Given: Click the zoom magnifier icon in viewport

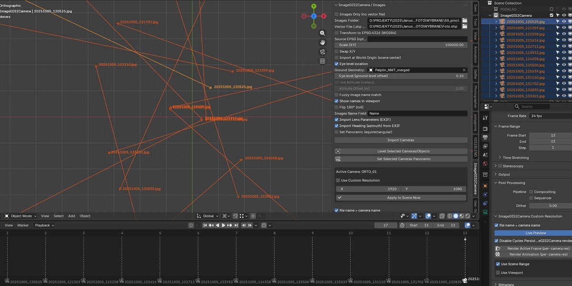Looking at the screenshot, I should 323,33.
